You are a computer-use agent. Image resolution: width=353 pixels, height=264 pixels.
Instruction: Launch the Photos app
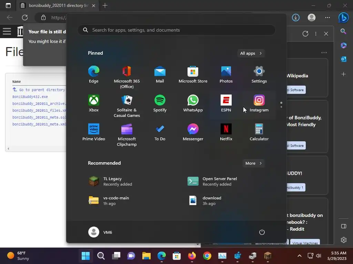226,75
